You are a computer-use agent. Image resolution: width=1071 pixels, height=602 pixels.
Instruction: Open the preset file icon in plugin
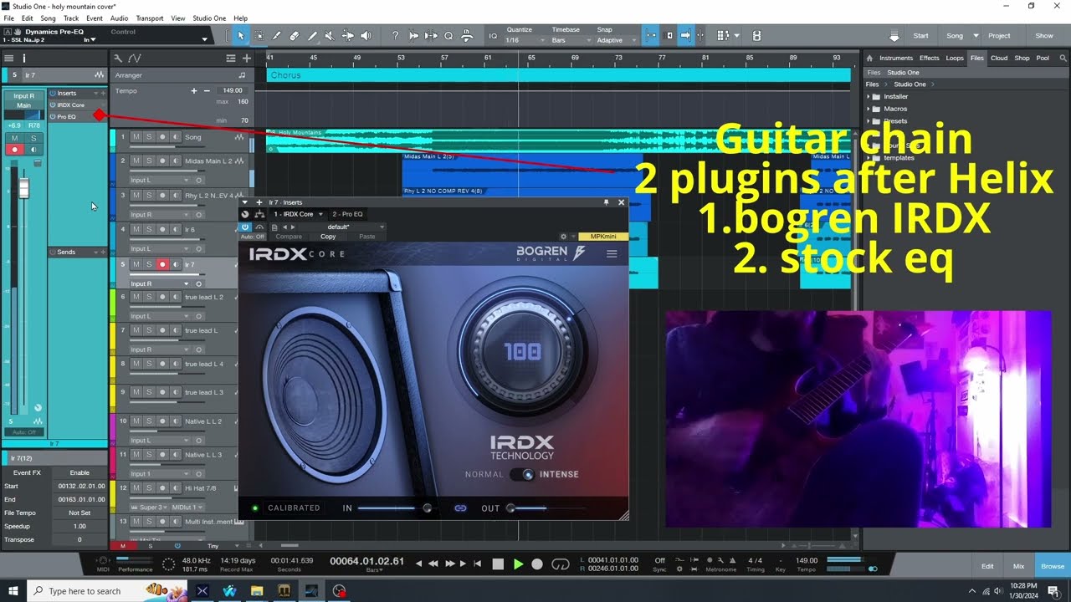pyautogui.click(x=274, y=227)
